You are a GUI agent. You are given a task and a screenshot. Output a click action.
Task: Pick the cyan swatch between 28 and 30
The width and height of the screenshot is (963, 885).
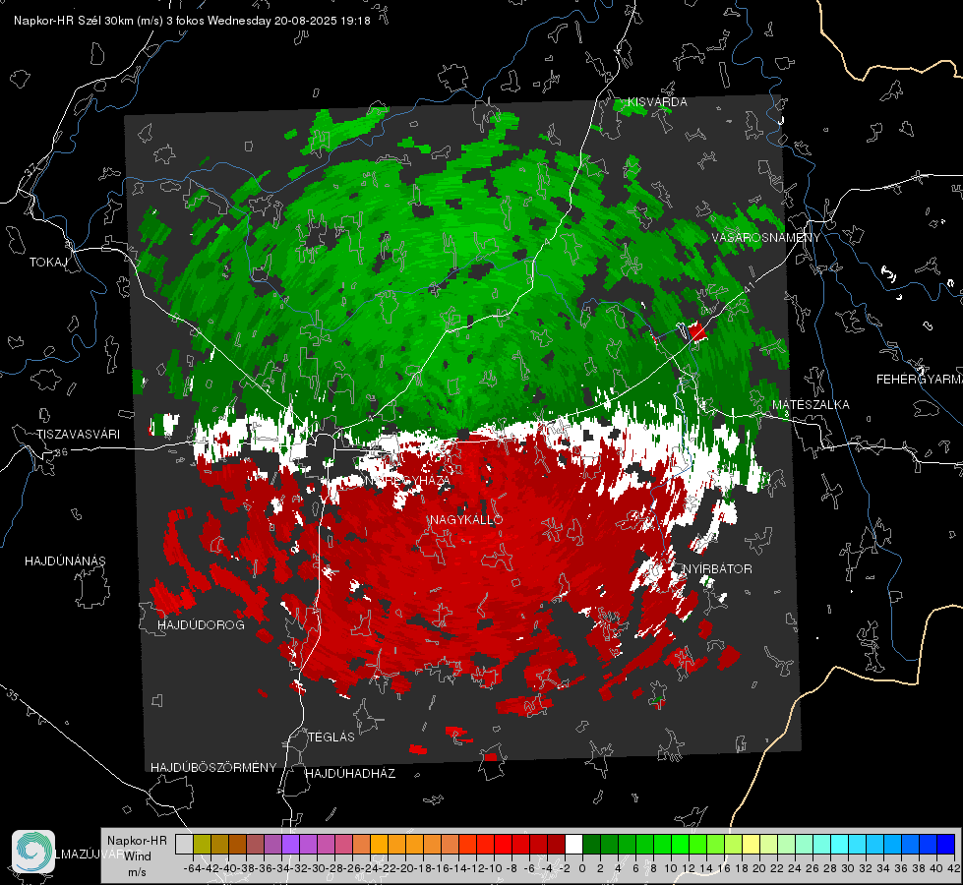click(840, 844)
